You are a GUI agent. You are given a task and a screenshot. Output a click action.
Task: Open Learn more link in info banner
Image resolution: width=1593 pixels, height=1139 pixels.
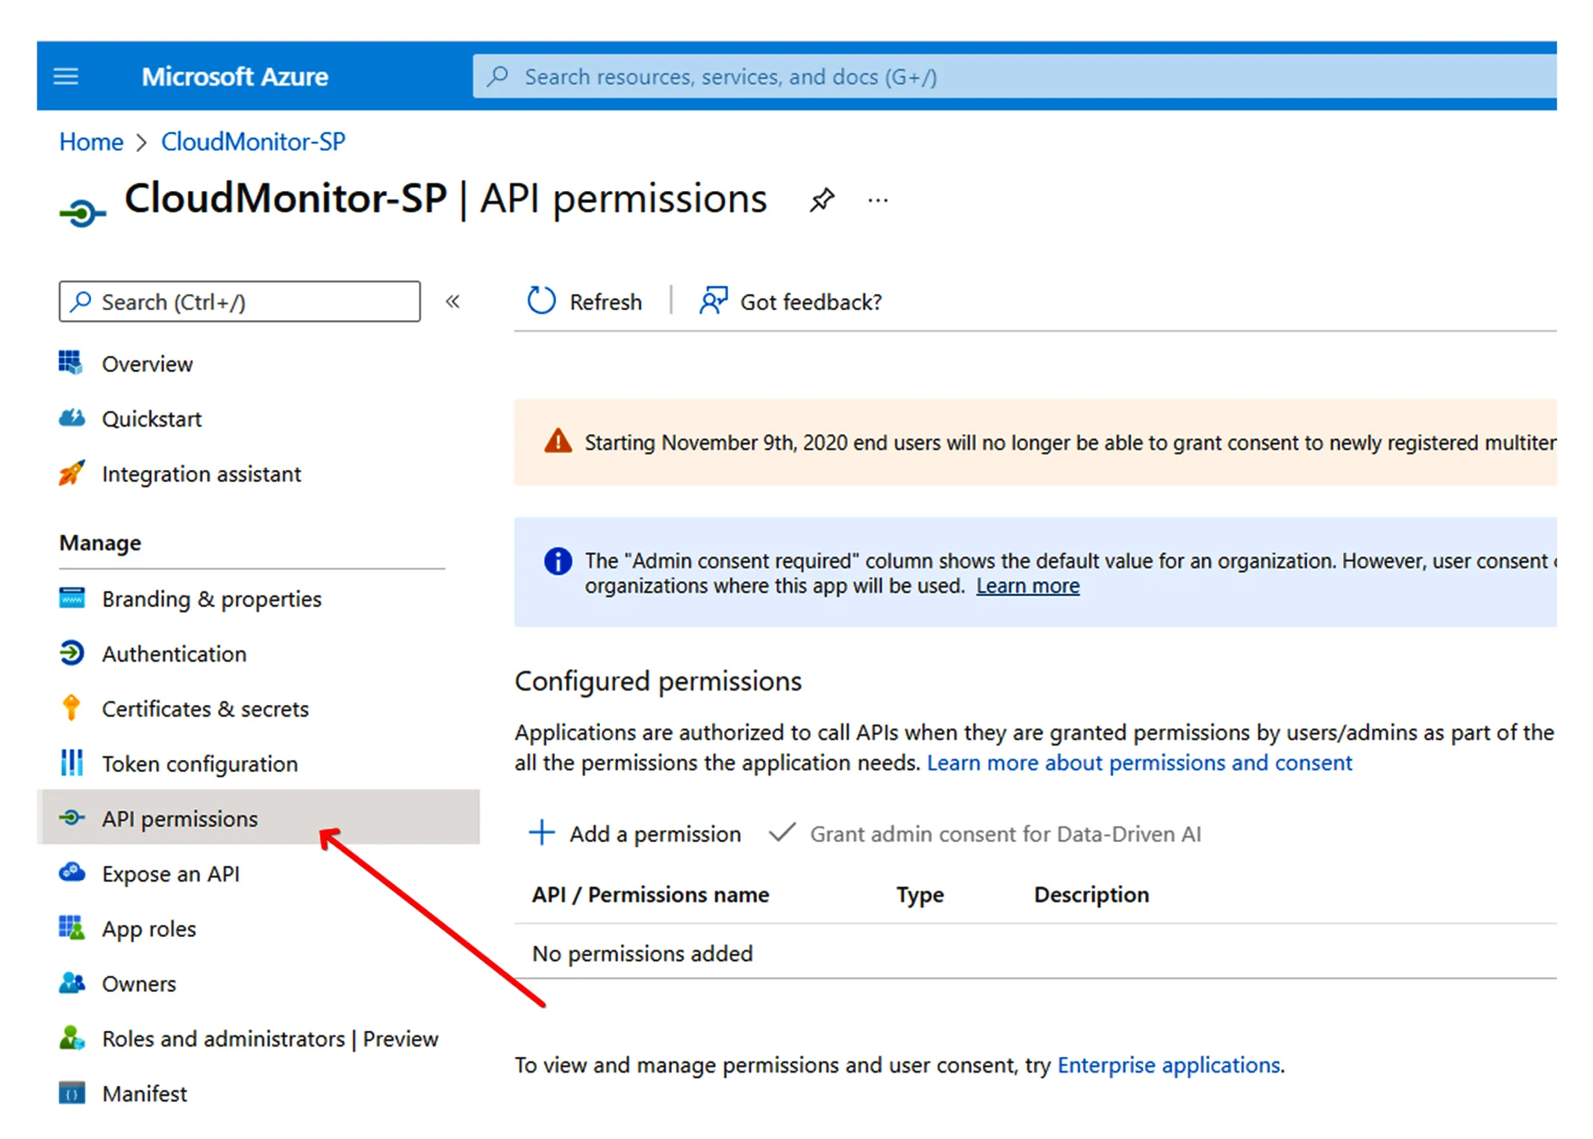tap(1028, 586)
